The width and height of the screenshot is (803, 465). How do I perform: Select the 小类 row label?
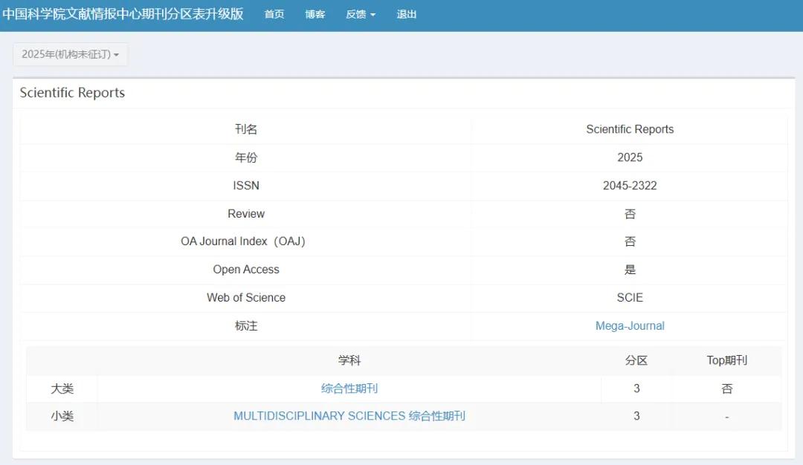(x=62, y=417)
